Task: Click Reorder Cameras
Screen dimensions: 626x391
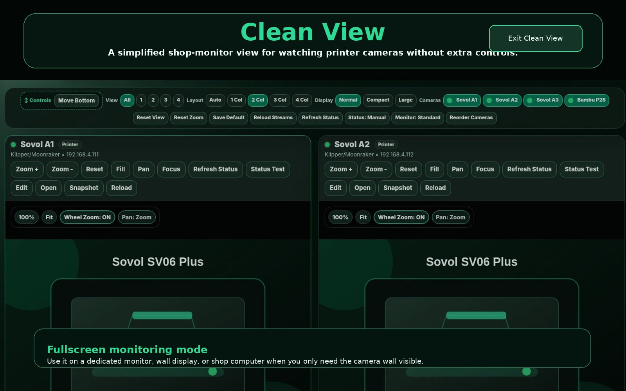Action: click(471, 118)
